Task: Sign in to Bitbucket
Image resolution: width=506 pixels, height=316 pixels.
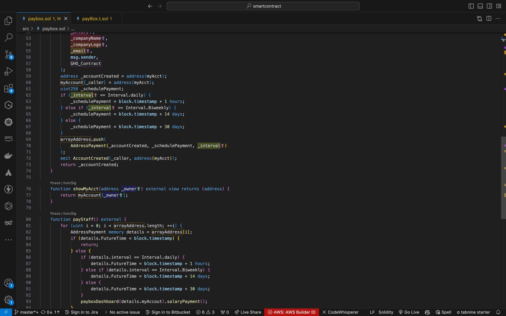Action: pos(168,312)
